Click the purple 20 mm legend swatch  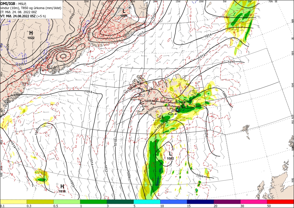point(227,202)
